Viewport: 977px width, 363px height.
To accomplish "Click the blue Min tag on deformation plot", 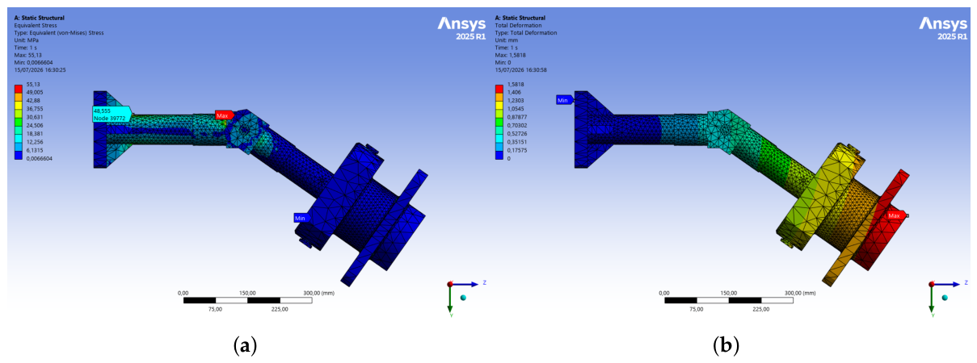I will (564, 100).
